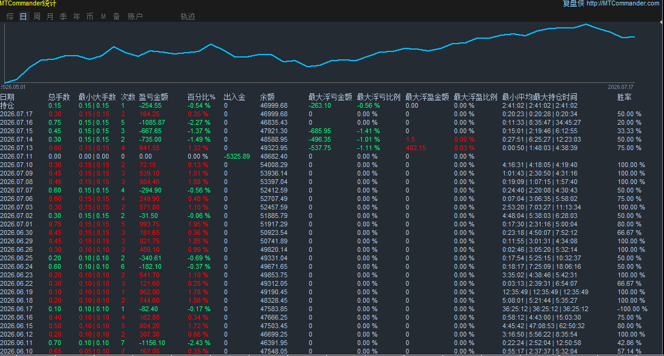Select the 币 currency tab
The height and width of the screenshot is (356, 664).
pyautogui.click(x=90, y=16)
